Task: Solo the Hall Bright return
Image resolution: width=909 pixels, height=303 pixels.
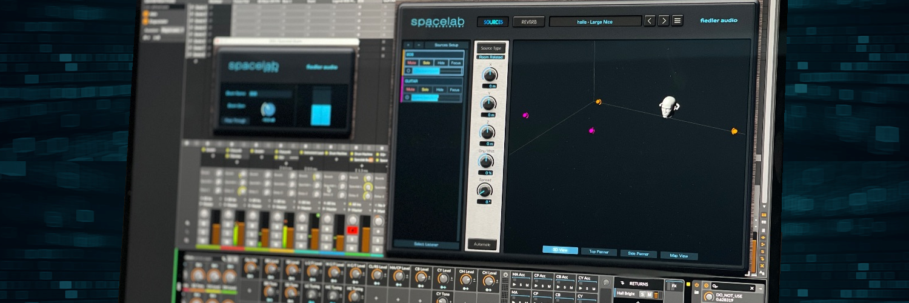Action: [642, 294]
